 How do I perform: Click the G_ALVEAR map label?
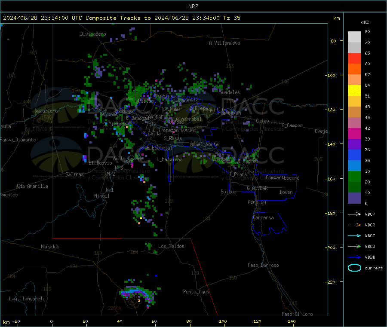[x=257, y=188]
